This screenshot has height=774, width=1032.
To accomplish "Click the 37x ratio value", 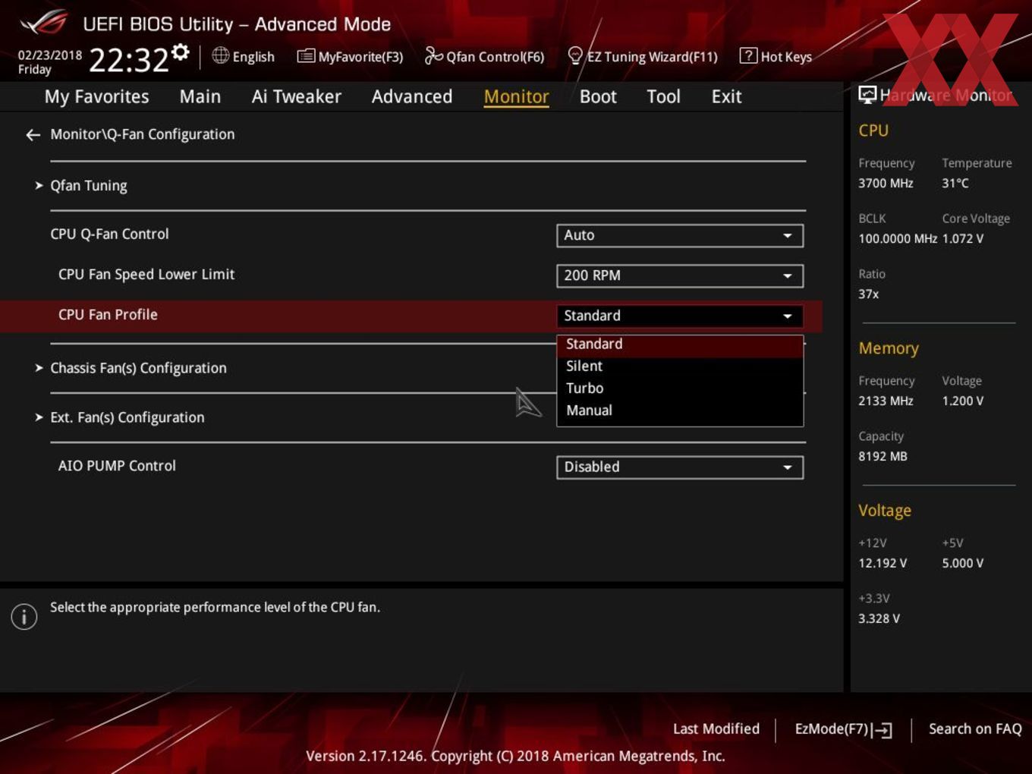I will (x=869, y=294).
